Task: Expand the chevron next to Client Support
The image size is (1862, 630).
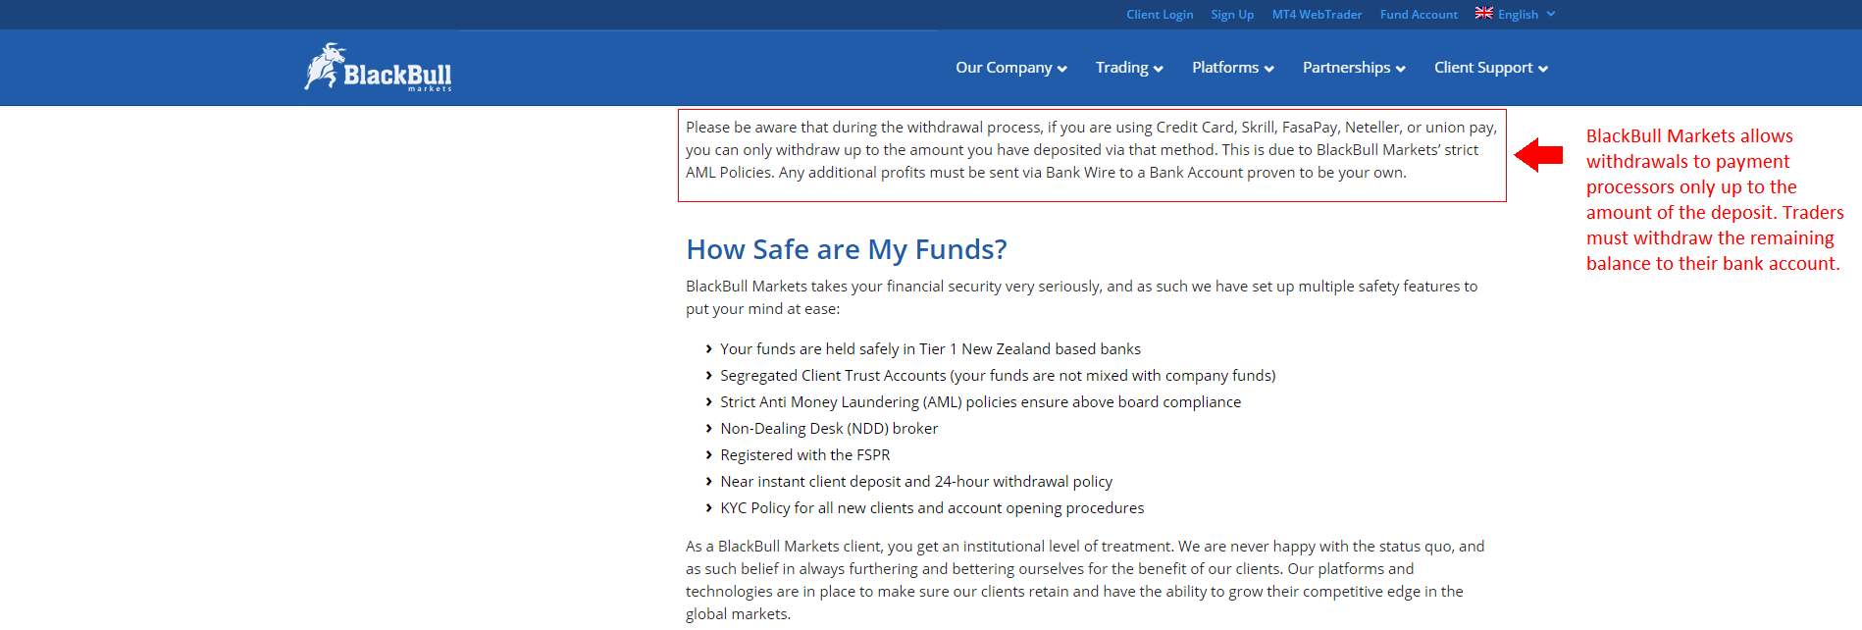Action: point(1543,69)
